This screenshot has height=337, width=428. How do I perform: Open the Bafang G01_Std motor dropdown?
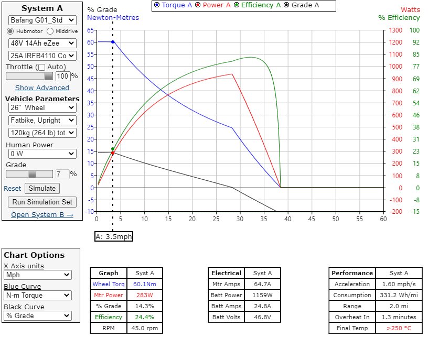pyautogui.click(x=42, y=20)
